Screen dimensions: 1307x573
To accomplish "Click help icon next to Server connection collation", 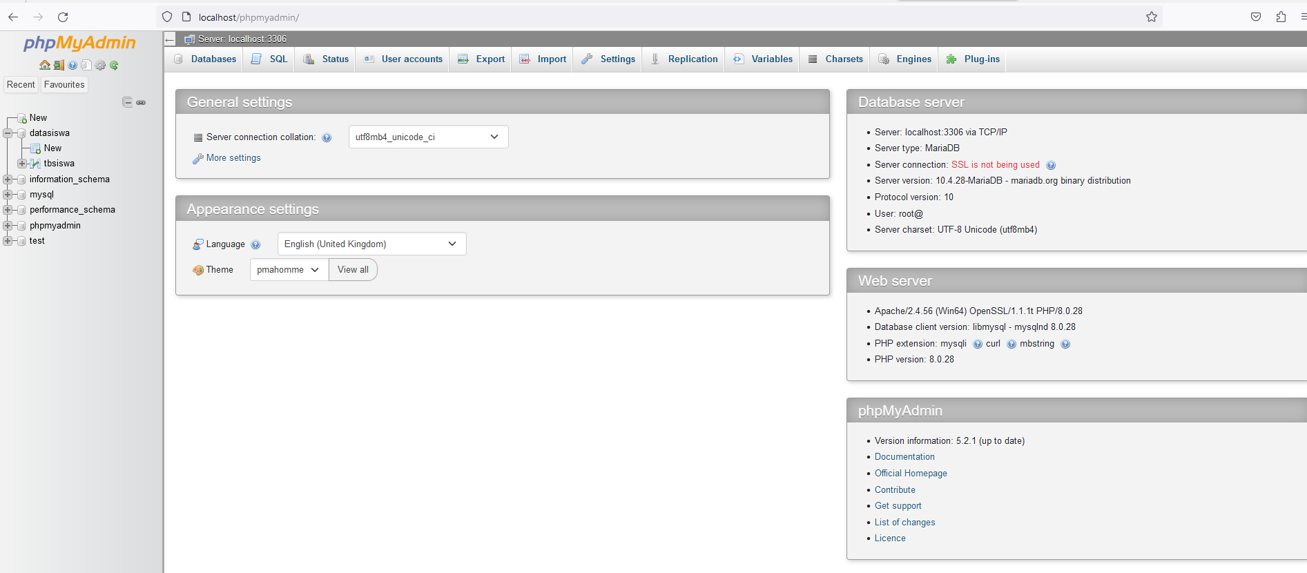I will click(x=327, y=137).
